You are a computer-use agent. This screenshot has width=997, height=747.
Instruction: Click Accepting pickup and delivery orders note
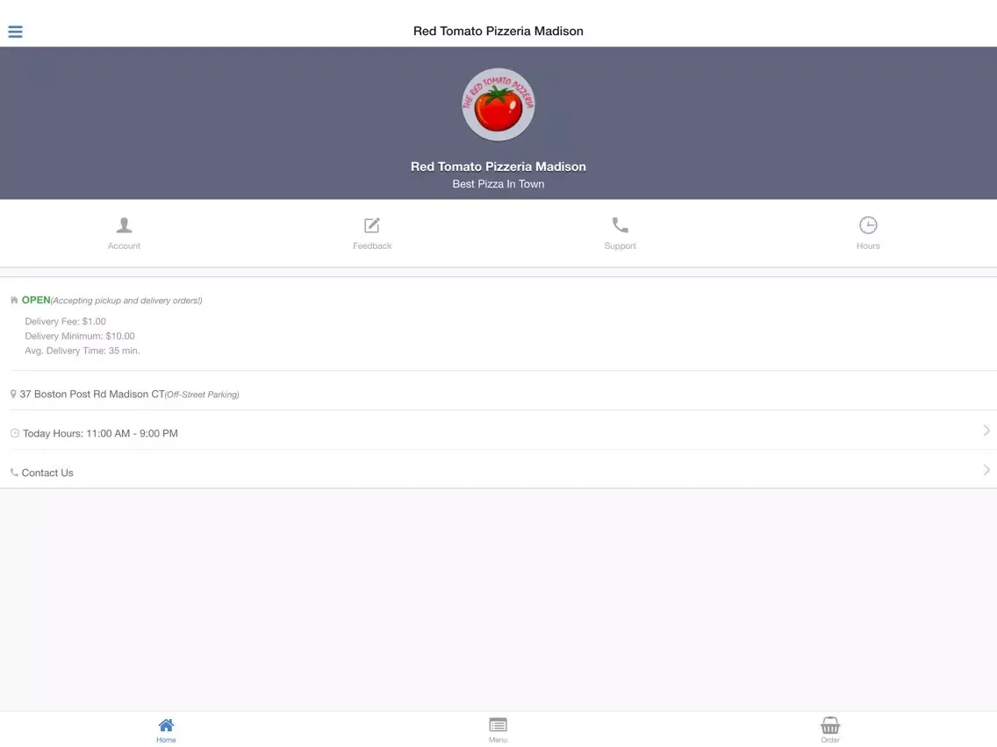[x=126, y=301]
